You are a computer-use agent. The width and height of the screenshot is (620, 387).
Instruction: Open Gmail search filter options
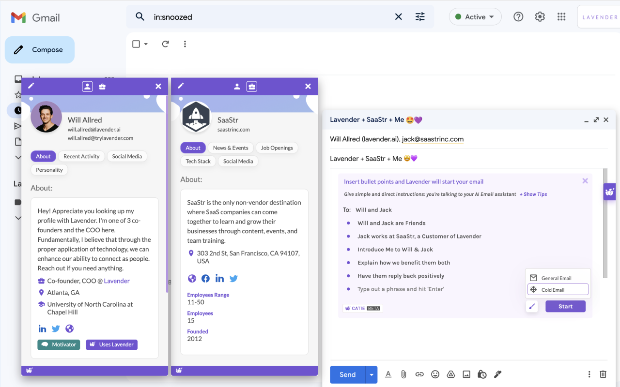pyautogui.click(x=420, y=17)
